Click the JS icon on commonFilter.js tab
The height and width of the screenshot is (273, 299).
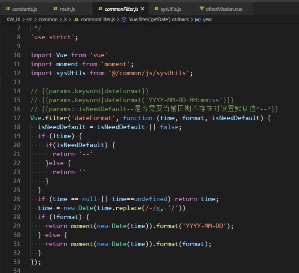100,9
